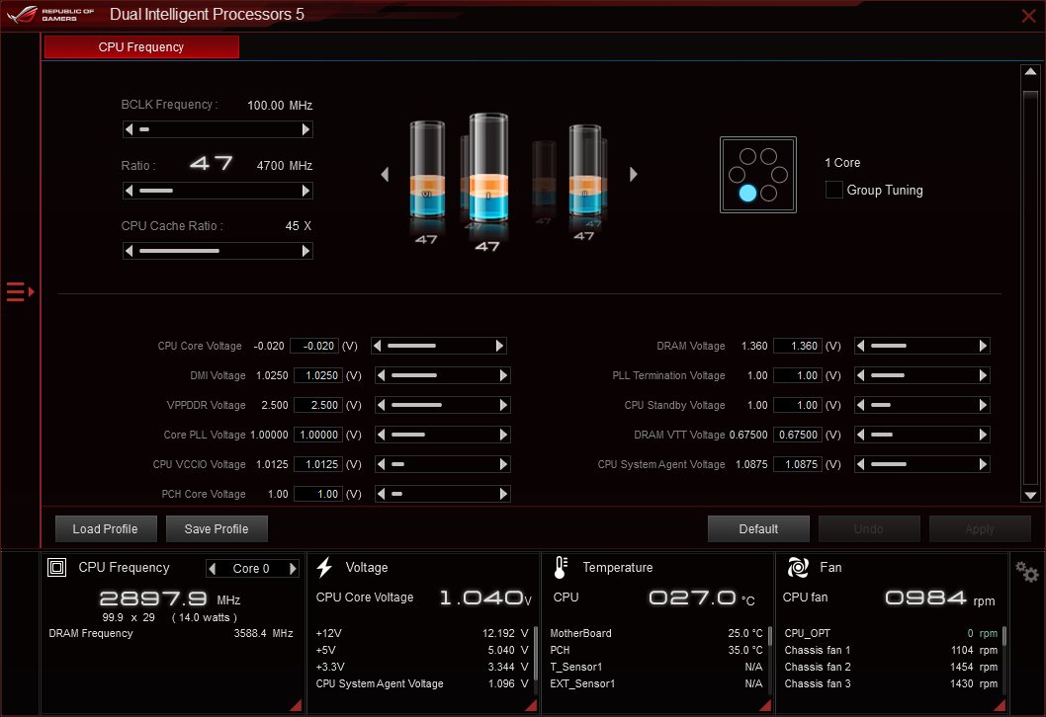Switch to next core in Core 0 selector

pyautogui.click(x=293, y=569)
